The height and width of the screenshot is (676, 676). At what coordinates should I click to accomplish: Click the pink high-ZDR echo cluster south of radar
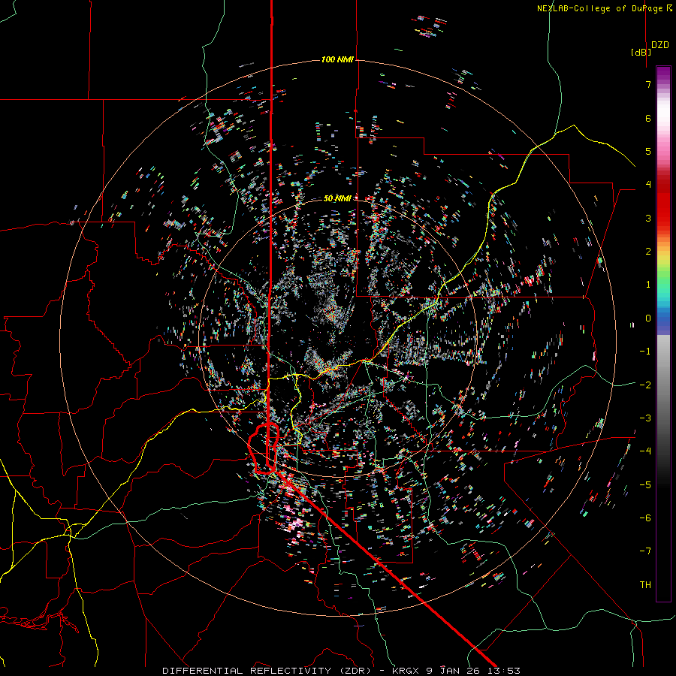[x=297, y=525]
